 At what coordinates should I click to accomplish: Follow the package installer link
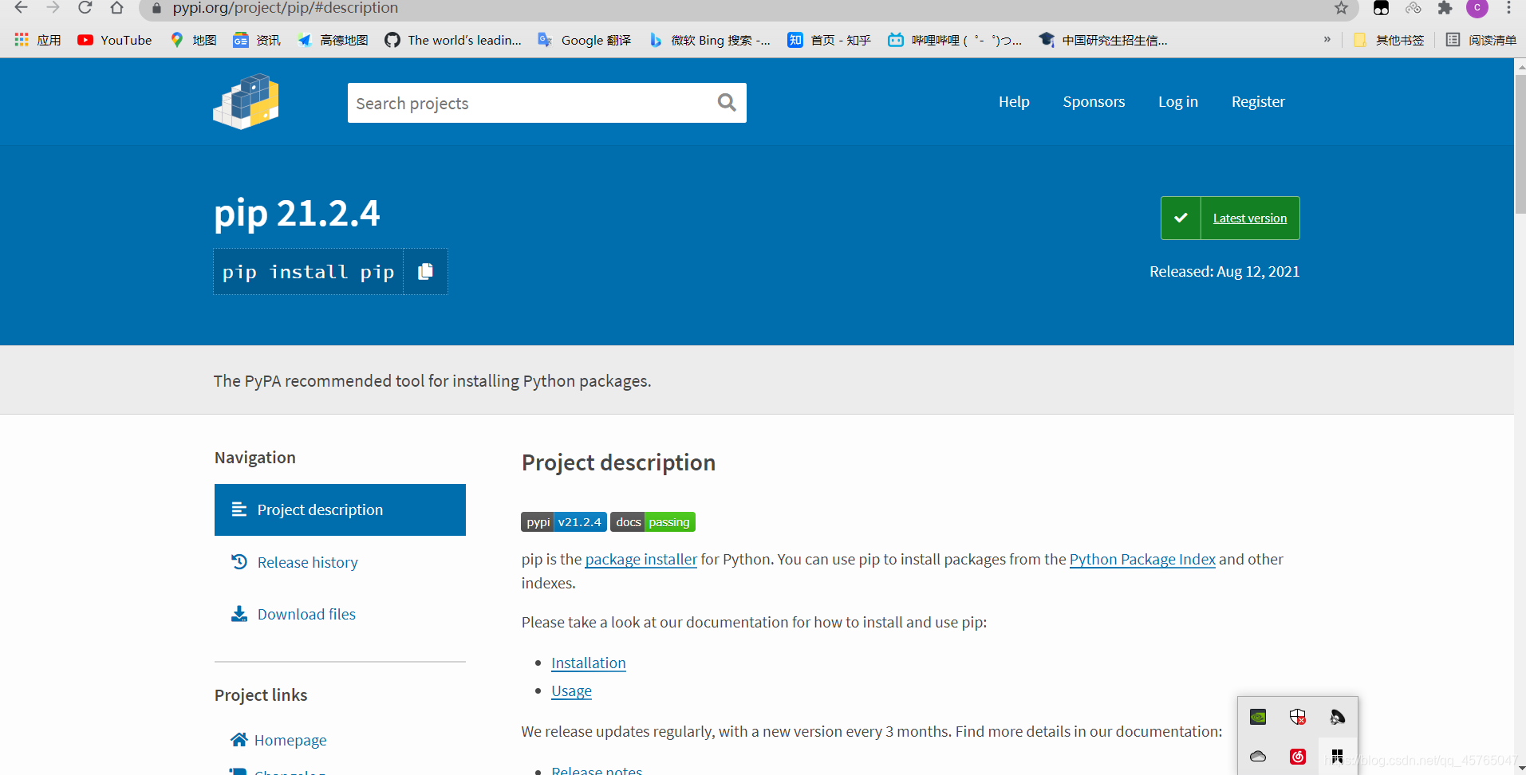pyautogui.click(x=641, y=559)
